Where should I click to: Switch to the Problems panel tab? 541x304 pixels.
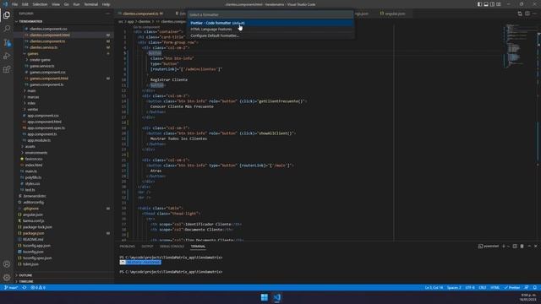click(x=128, y=247)
